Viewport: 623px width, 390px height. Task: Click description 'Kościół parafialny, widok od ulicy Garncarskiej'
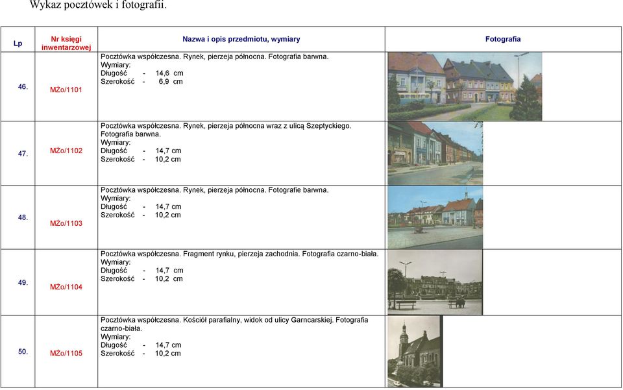coord(258,320)
